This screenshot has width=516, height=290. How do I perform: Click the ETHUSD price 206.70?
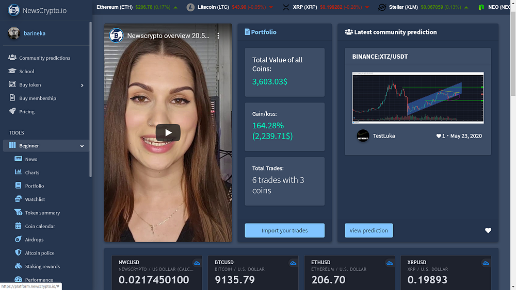click(x=328, y=280)
